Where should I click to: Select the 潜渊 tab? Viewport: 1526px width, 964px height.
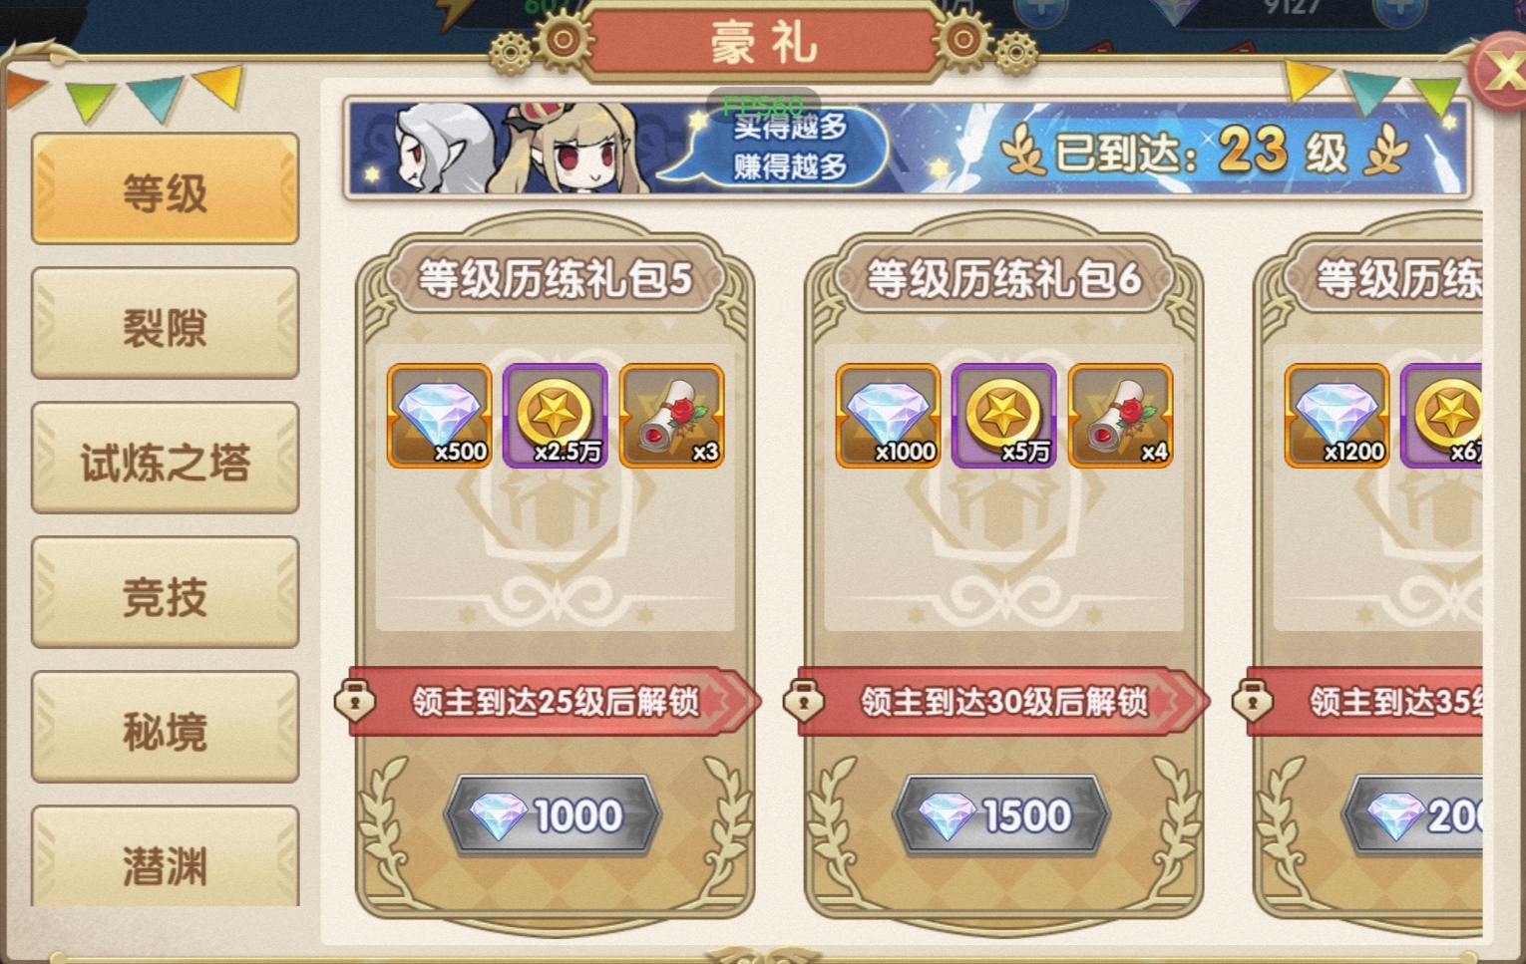tap(166, 857)
